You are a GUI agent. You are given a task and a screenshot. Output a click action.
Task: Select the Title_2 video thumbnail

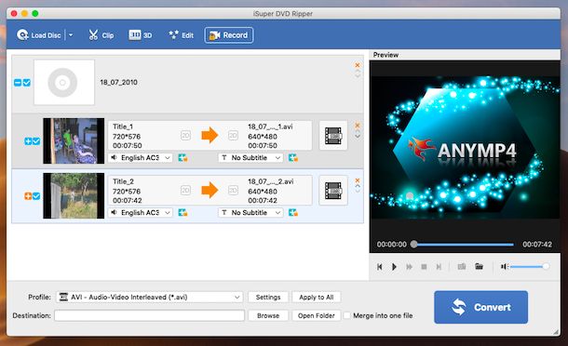coord(74,196)
